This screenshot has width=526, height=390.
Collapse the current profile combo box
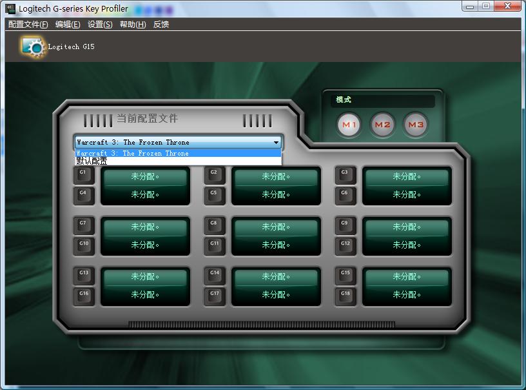click(x=276, y=143)
